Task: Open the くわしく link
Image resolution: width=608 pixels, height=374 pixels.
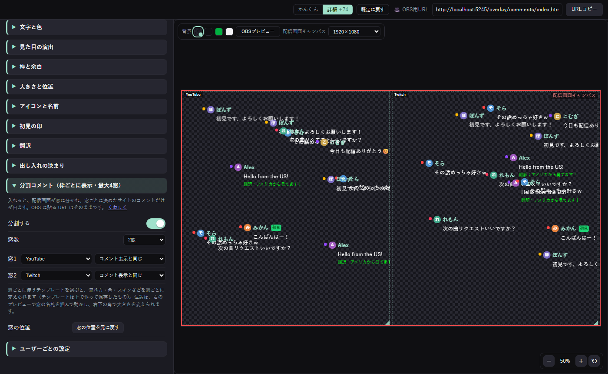Action: 117,207
